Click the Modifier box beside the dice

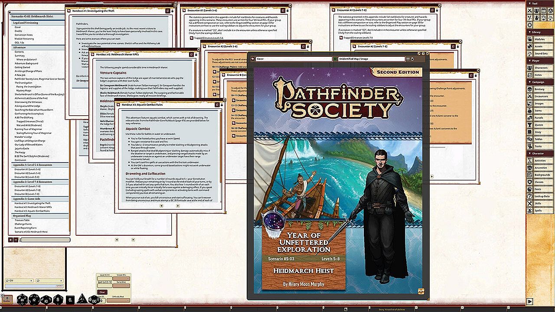click(x=7, y=299)
